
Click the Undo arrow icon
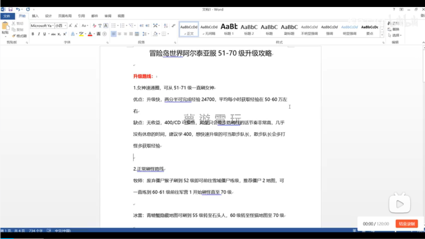(x=18, y=9)
